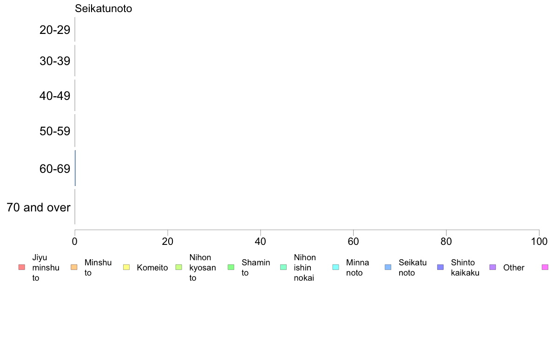The width and height of the screenshot is (552, 342).
Task: Click the 100 tick on x-axis
Action: 539,242
